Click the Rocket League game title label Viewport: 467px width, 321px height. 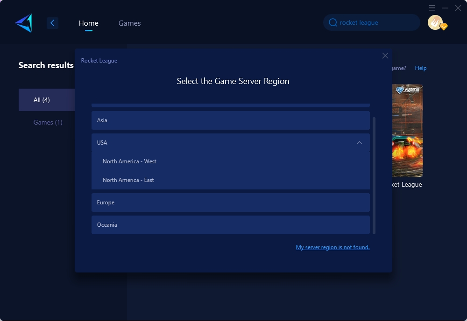(407, 184)
